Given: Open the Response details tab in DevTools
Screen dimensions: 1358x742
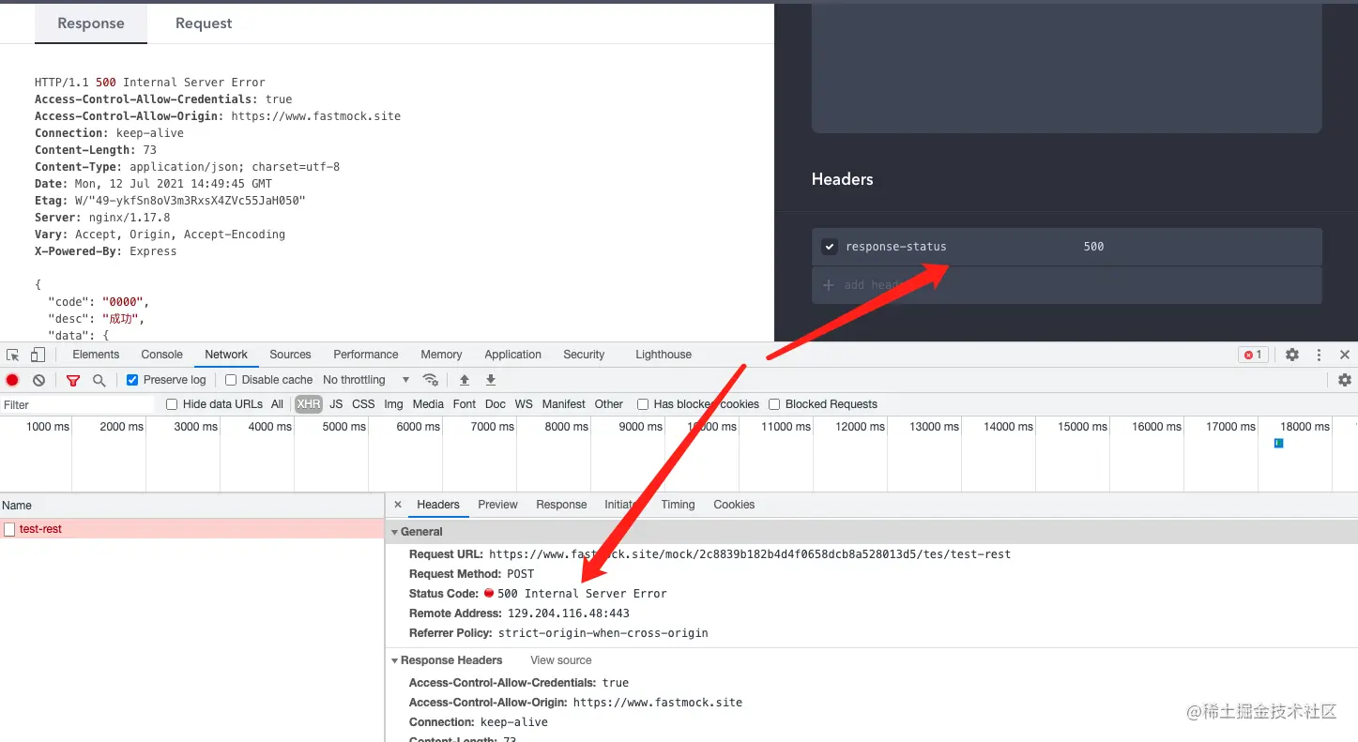Looking at the screenshot, I should coord(561,505).
